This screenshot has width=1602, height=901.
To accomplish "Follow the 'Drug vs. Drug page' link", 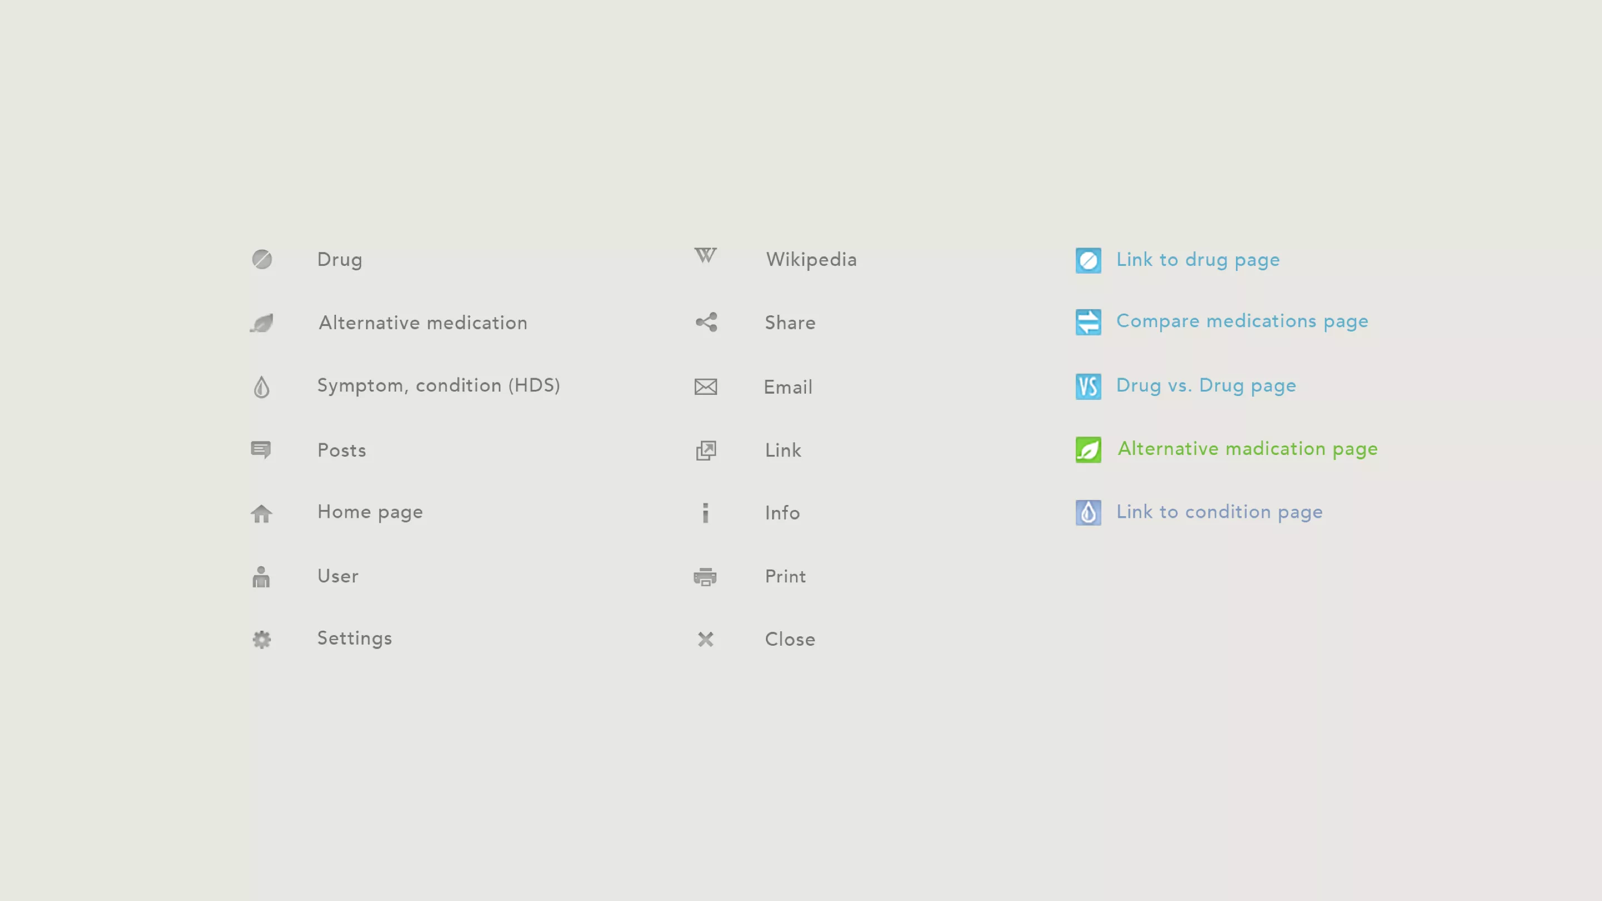I will 1205,385.
